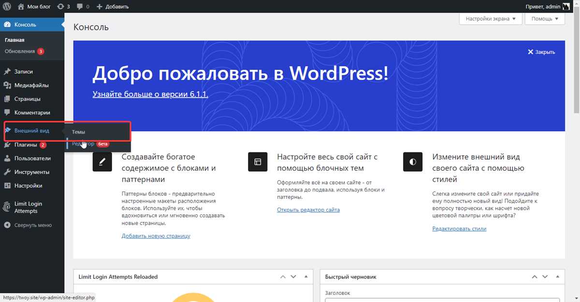The image size is (580, 302).
Task: Click the pencil icon for blocks
Action: pyautogui.click(x=102, y=162)
